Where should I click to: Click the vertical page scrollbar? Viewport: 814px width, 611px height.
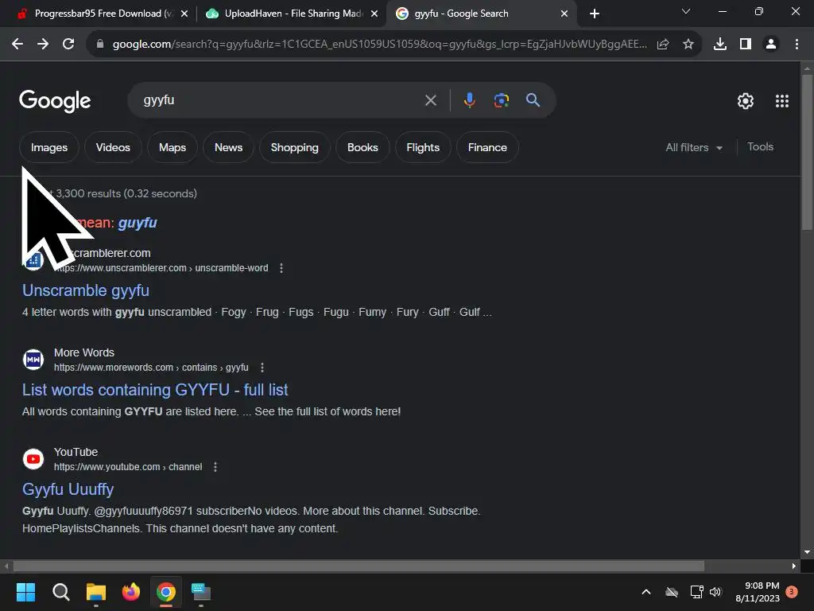807,152
